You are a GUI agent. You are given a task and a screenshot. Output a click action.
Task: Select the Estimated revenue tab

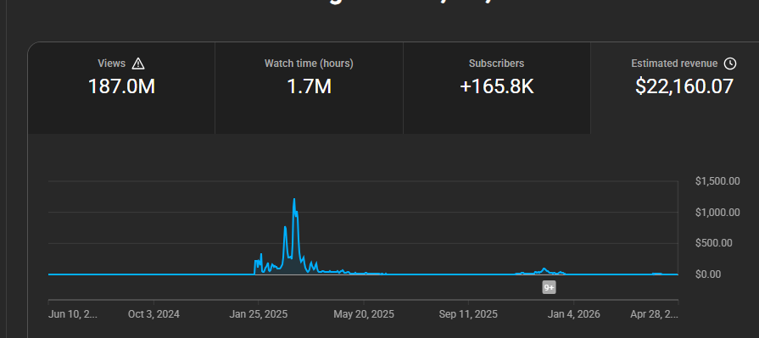pos(675,88)
